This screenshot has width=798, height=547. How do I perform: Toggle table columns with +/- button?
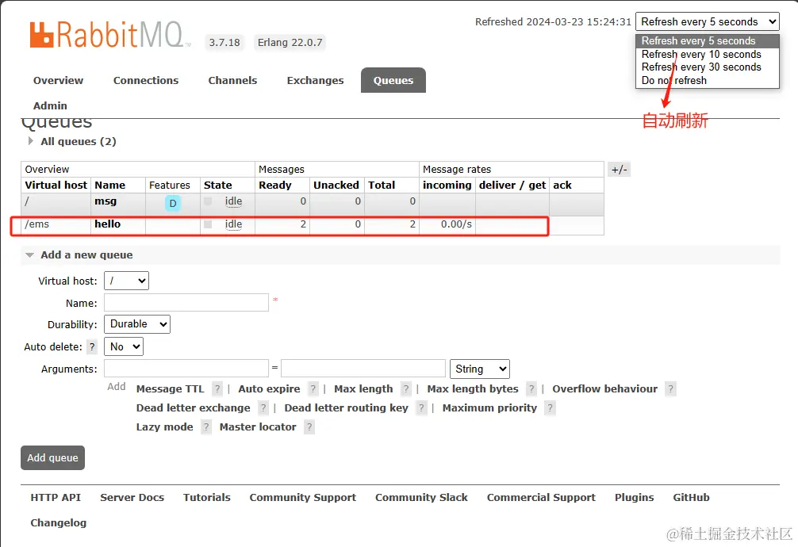619,170
